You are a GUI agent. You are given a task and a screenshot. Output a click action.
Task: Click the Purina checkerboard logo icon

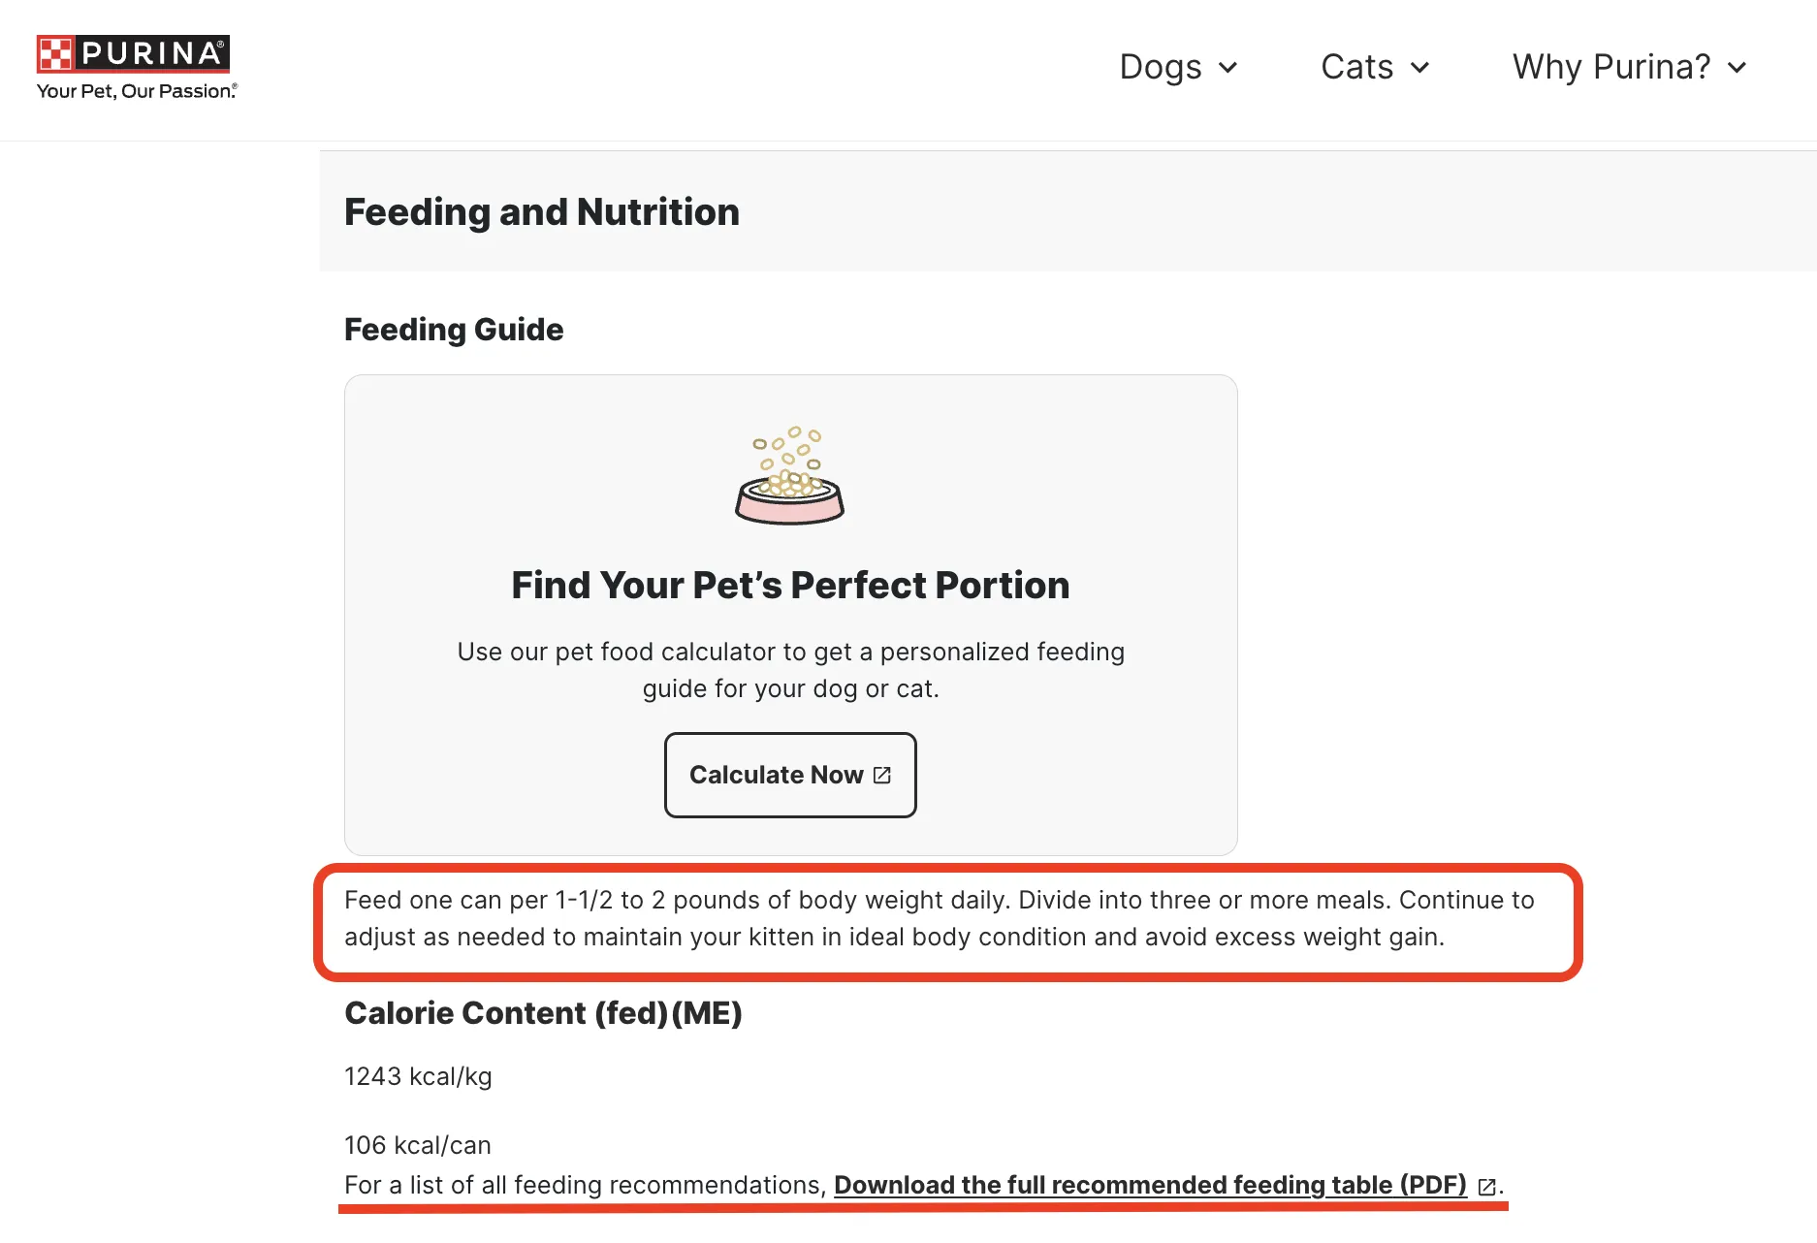pos(55,53)
